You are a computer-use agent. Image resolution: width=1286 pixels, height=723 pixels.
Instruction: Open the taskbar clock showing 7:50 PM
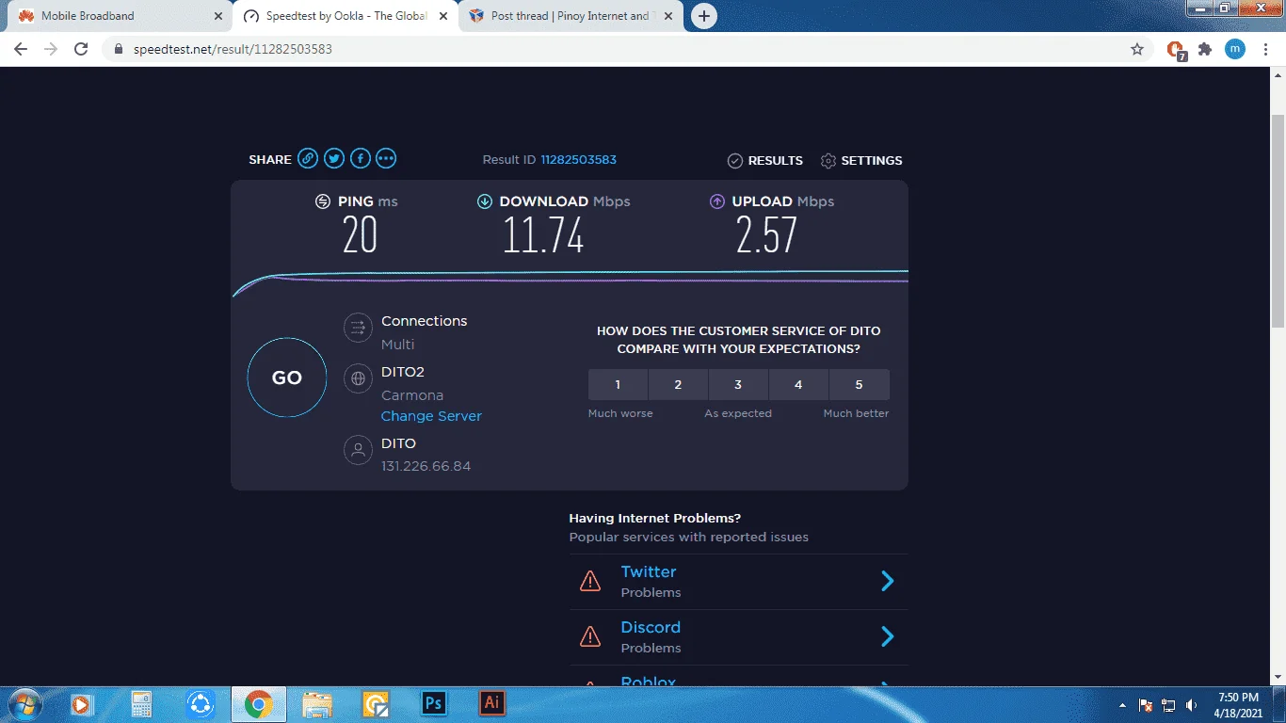(x=1239, y=705)
